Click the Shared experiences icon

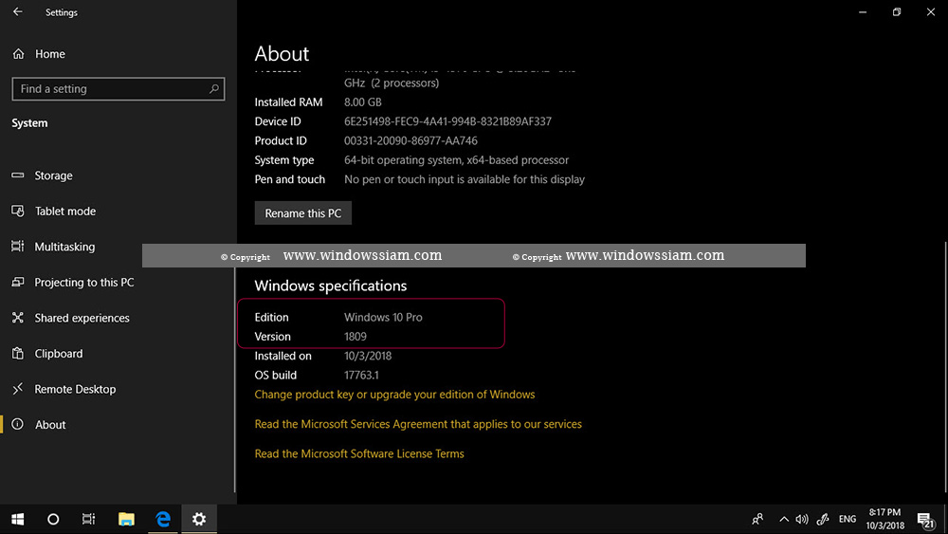pos(18,318)
